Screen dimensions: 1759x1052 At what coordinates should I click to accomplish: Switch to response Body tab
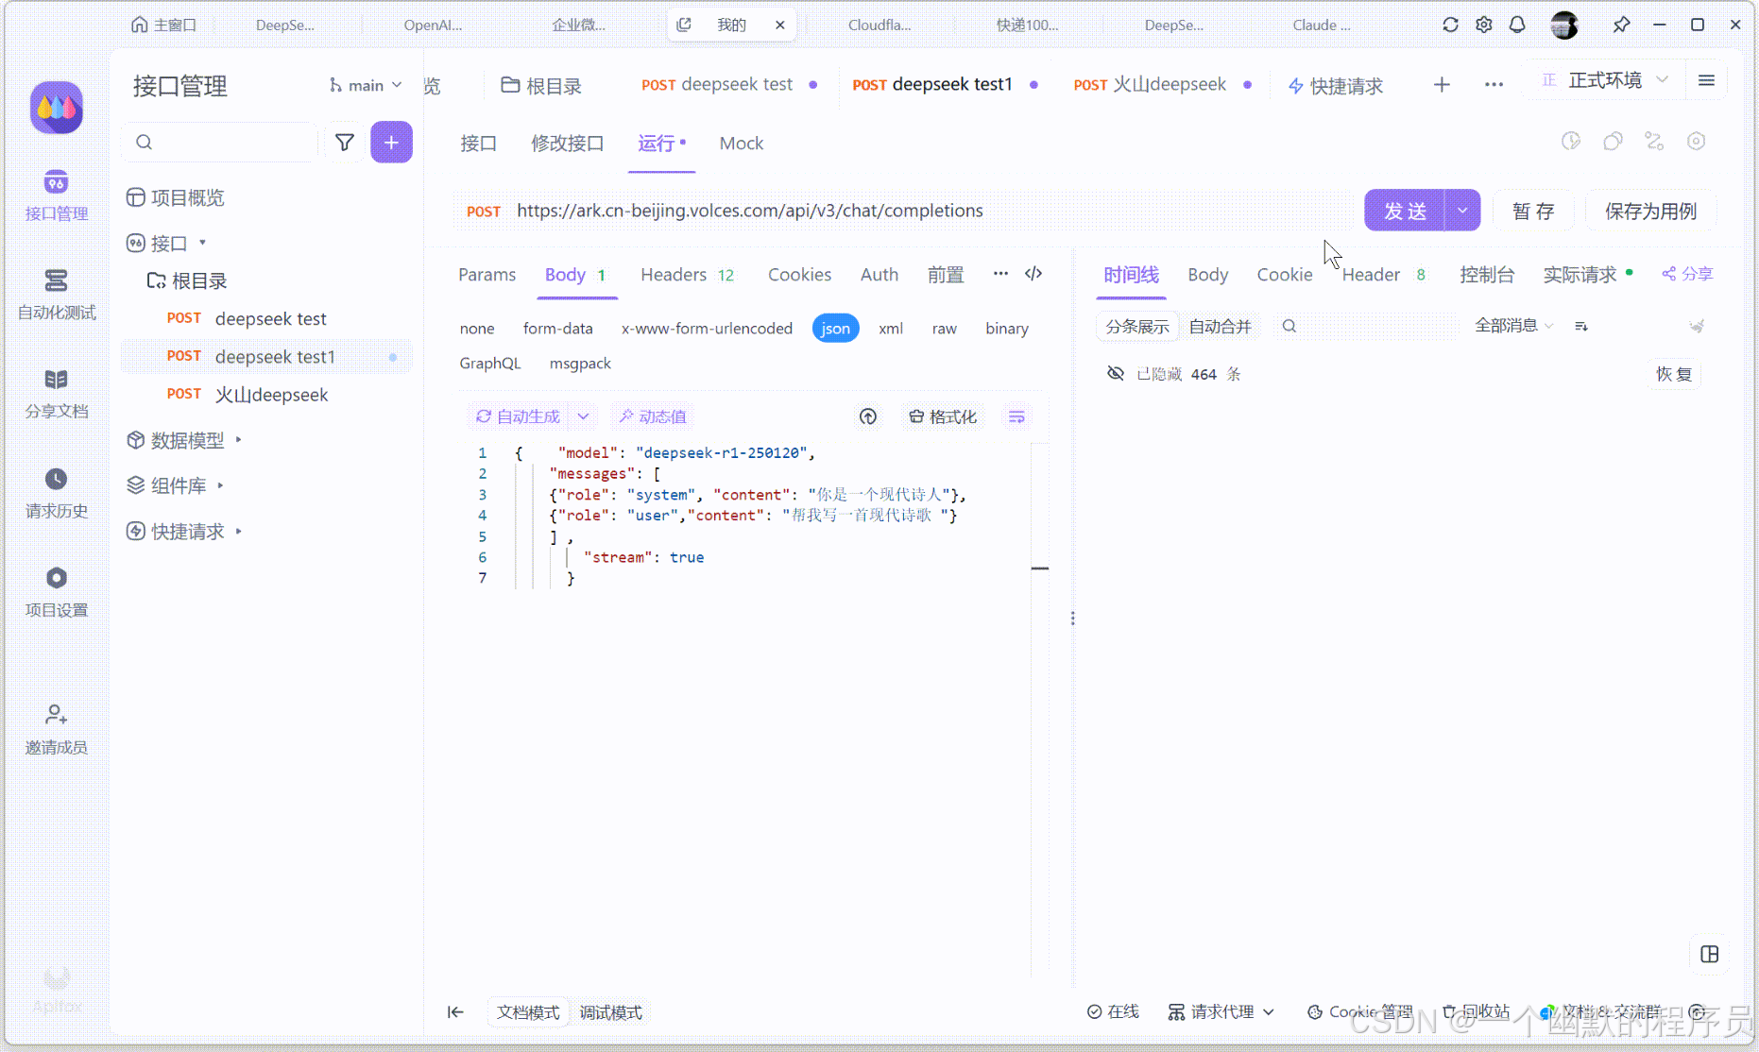(x=1207, y=275)
